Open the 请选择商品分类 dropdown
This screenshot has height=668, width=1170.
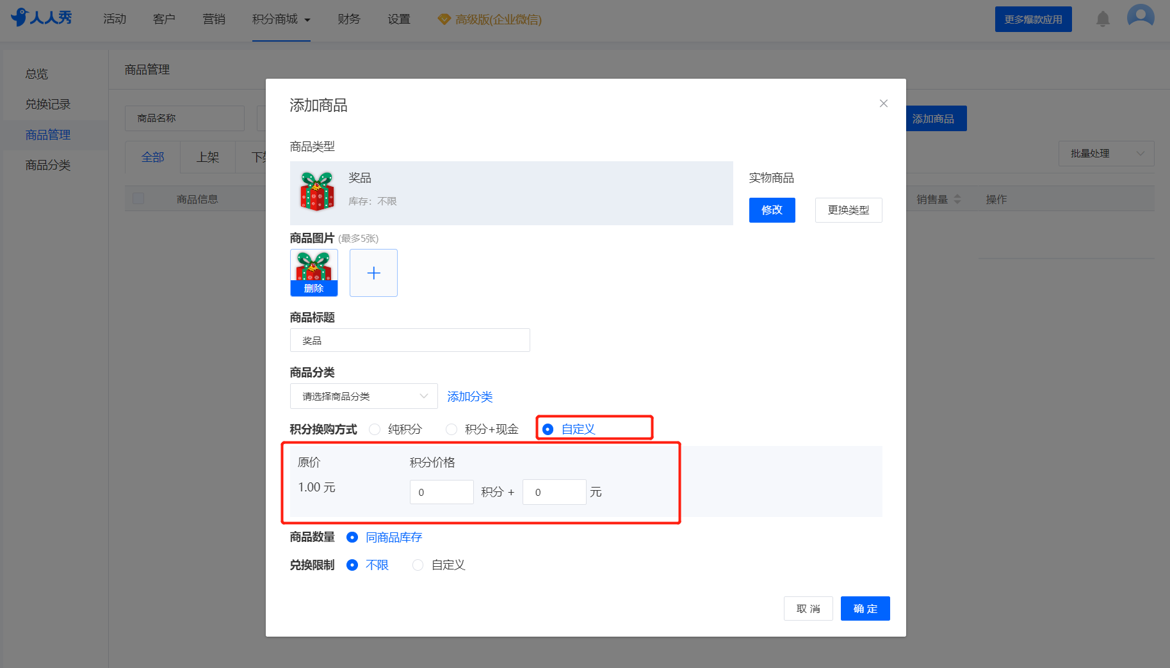coord(364,396)
